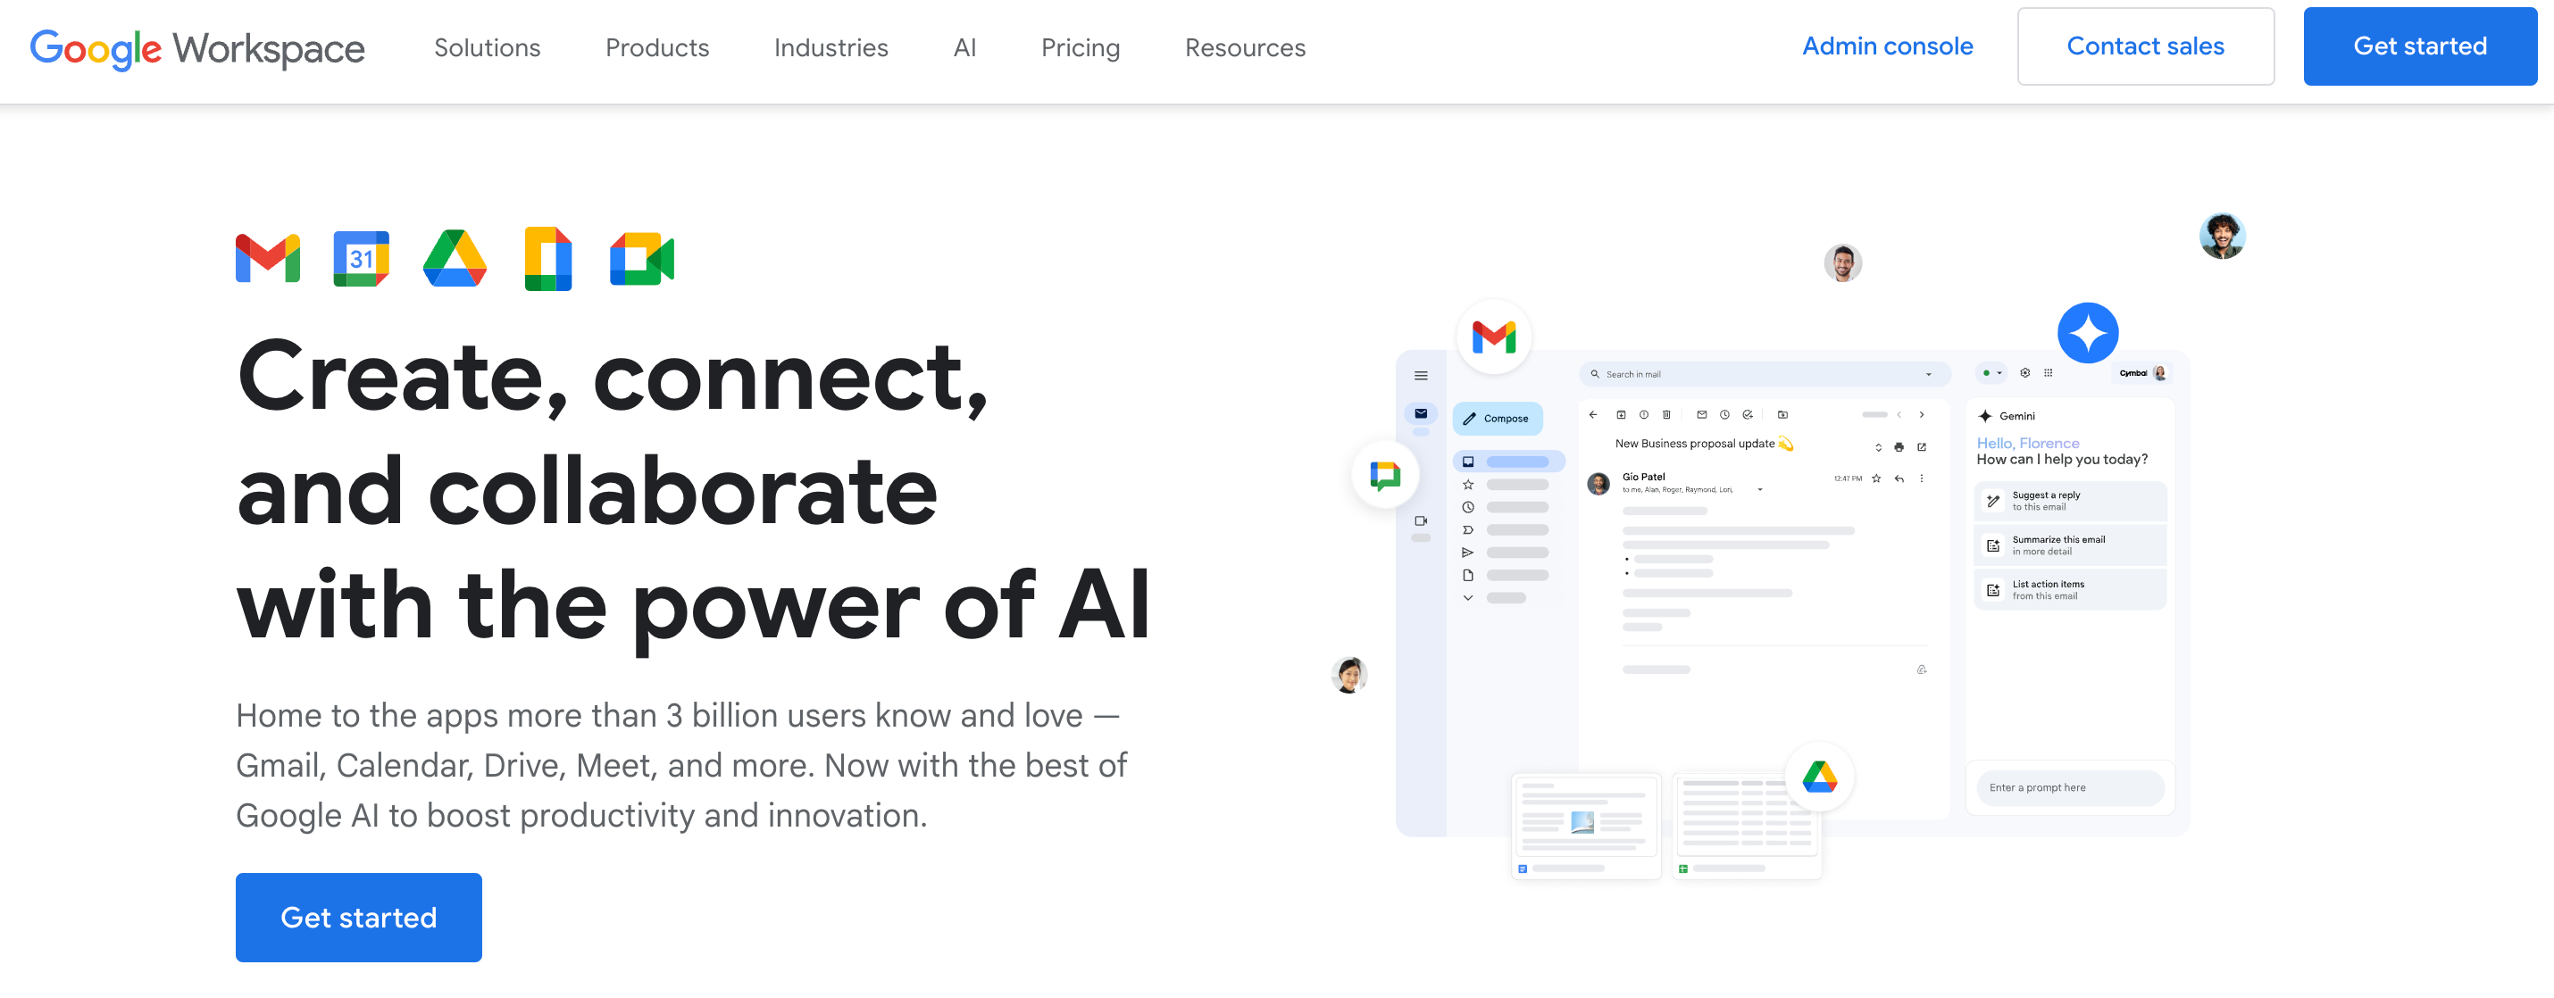Click Get started below the hero paragraph
The image size is (2554, 998).
(x=359, y=918)
